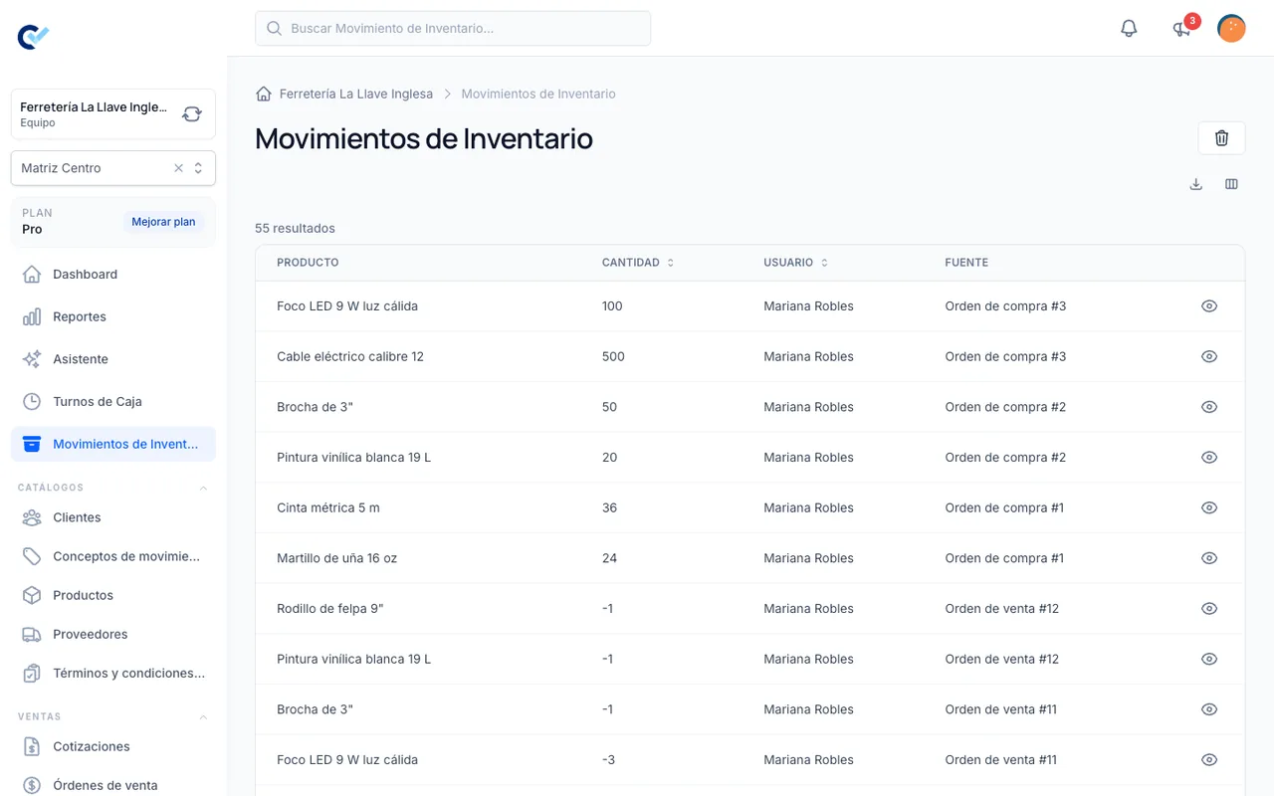Open the Matriz Centro branch dropdown
The width and height of the screenshot is (1274, 796).
click(113, 168)
